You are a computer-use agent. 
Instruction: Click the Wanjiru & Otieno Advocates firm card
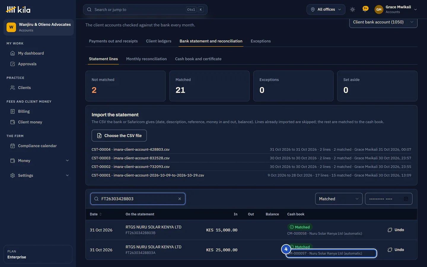click(39, 27)
